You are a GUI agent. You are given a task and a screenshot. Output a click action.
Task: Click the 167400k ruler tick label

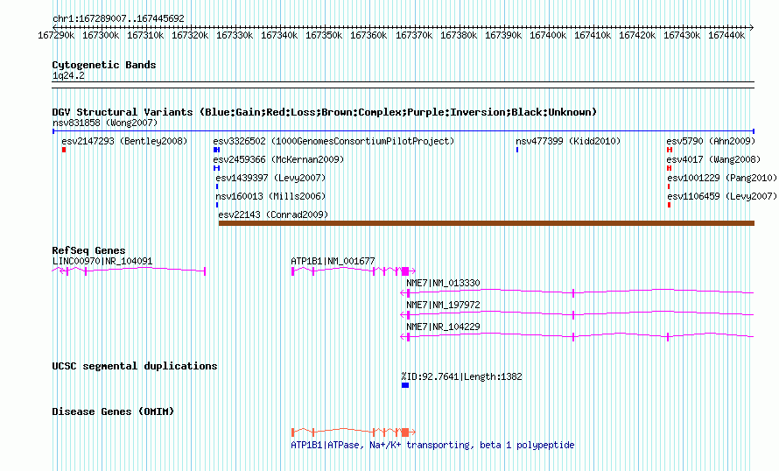(548, 35)
